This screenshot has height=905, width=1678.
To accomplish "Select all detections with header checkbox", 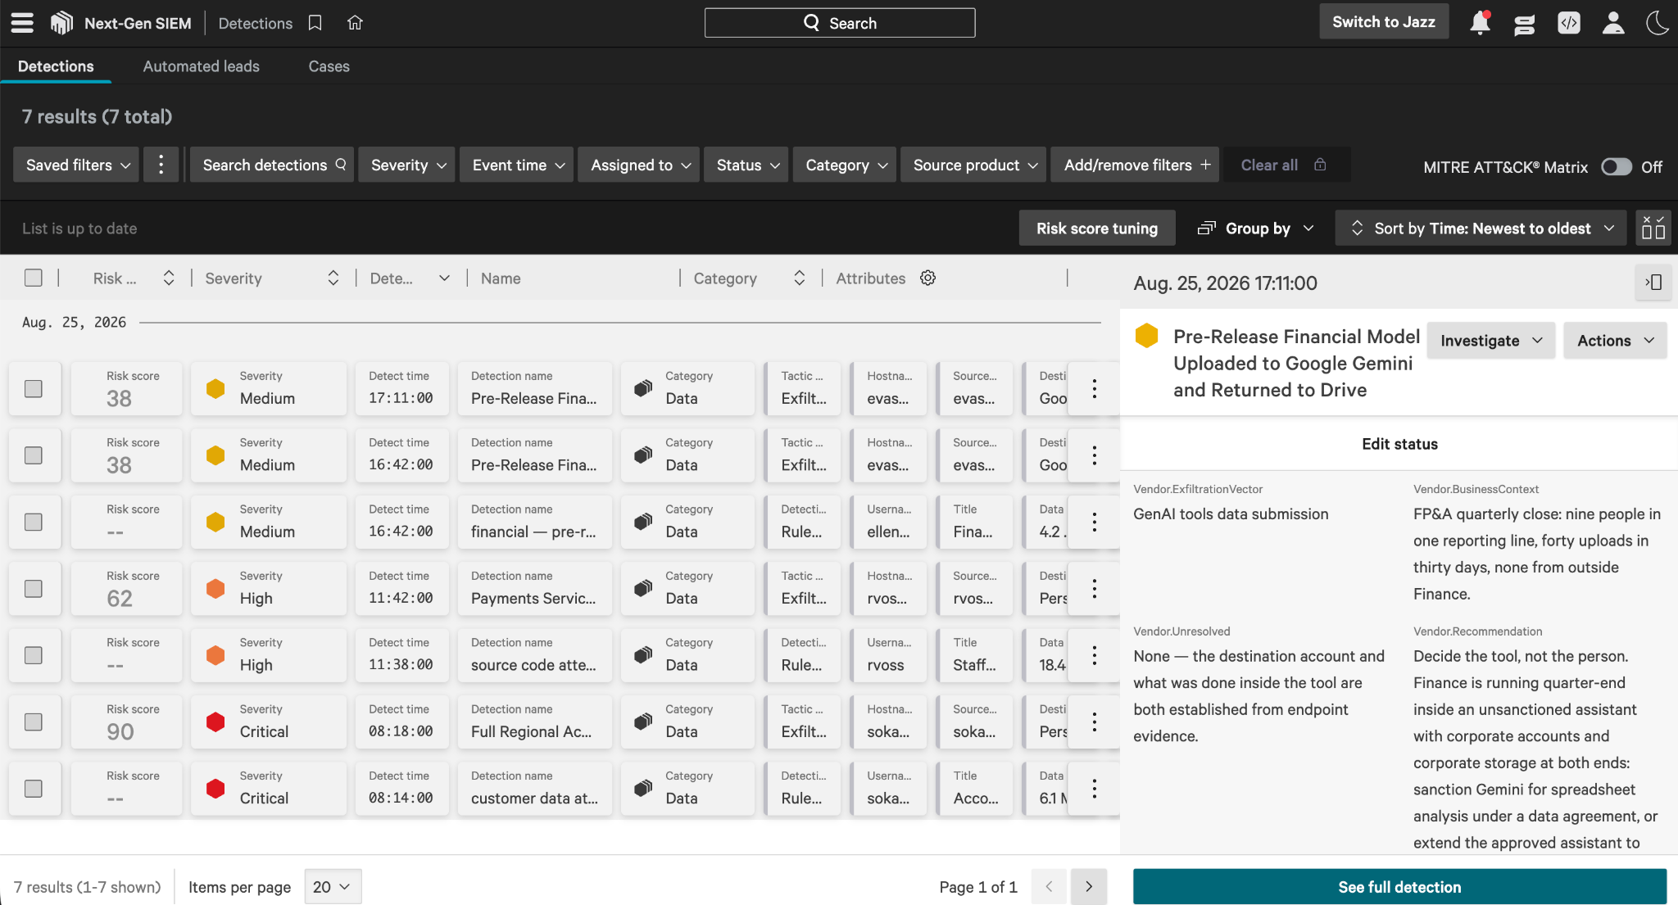I will [34, 278].
